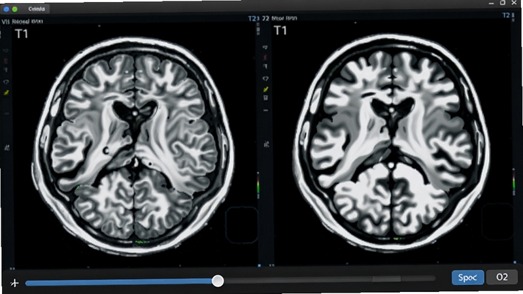The width and height of the screenshot is (523, 294).
Task: Click the blue Spoc button
Action: tap(467, 277)
